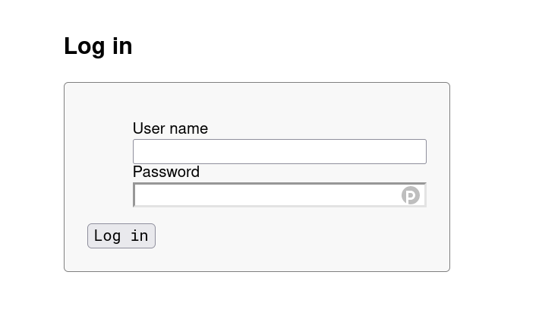Image resolution: width=539 pixels, height=332 pixels.
Task: Submit the form with Log in button
Action: pos(121,236)
